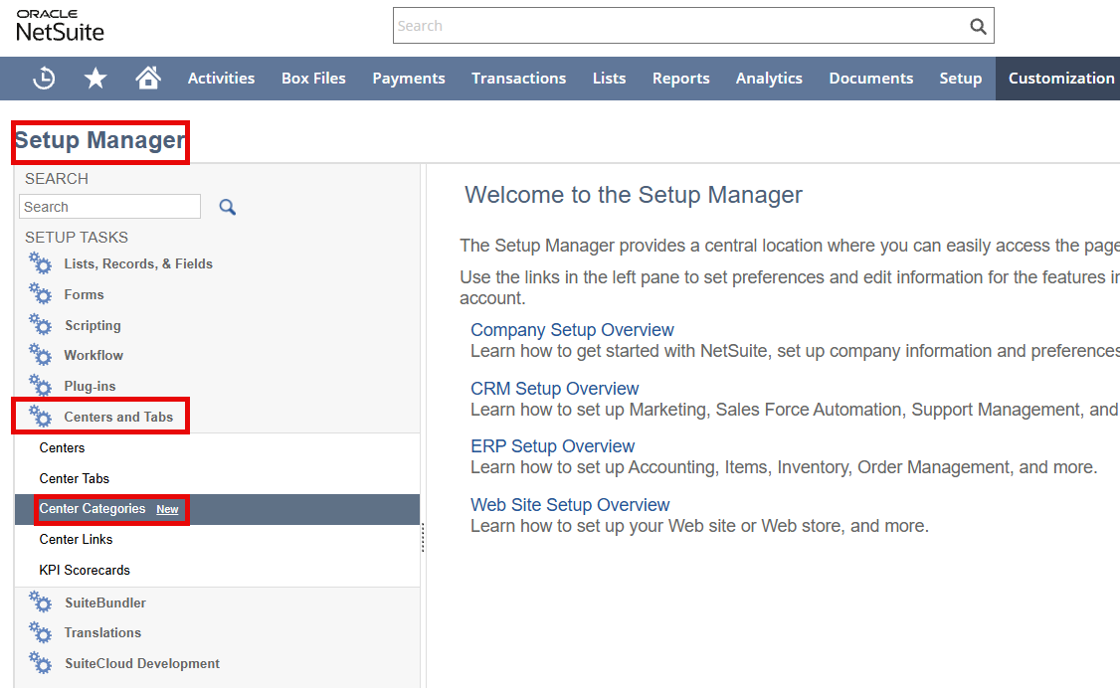Image resolution: width=1120 pixels, height=688 pixels.
Task: Click the gear icon beside Plug-ins
Action: tap(40, 386)
